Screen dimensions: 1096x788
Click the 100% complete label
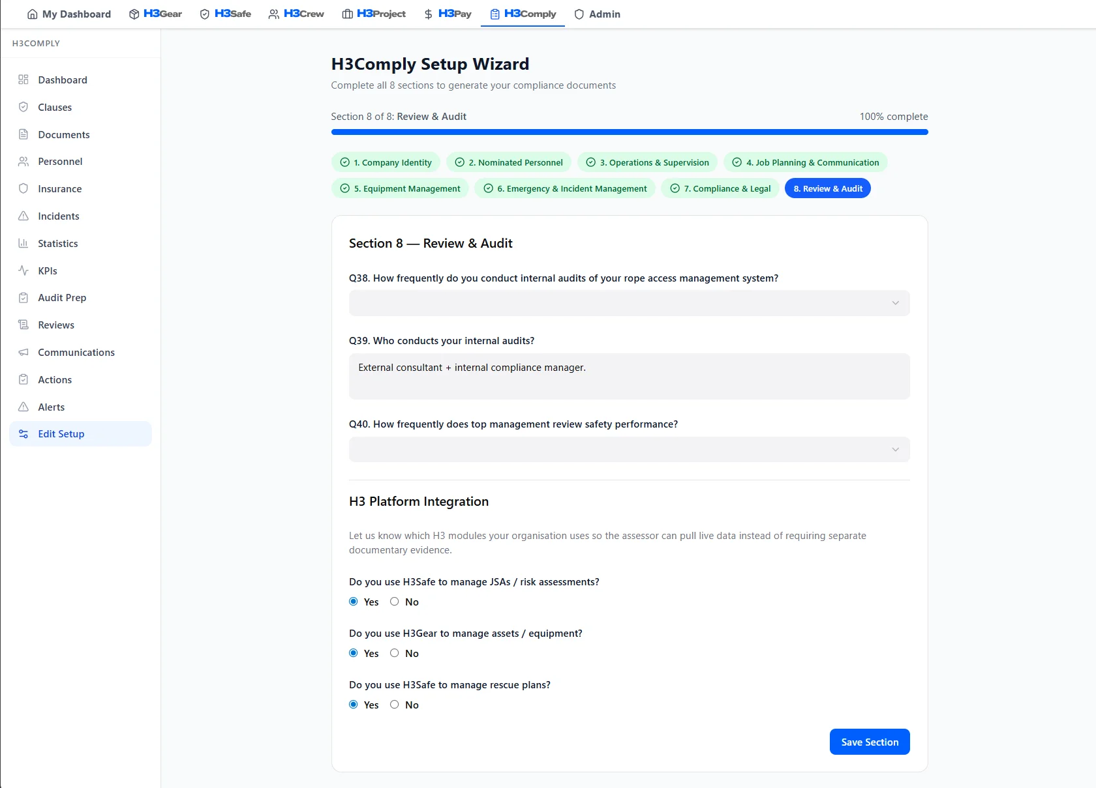[893, 117]
